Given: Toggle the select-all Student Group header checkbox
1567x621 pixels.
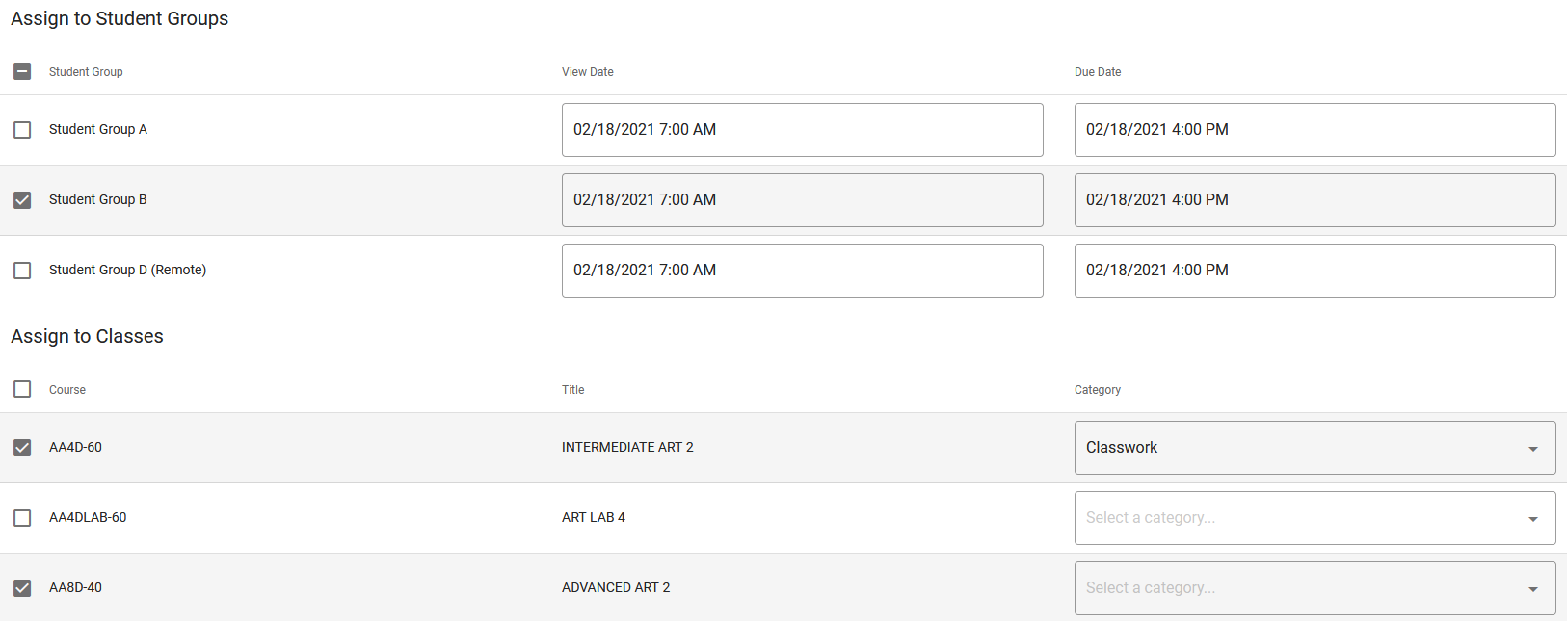Looking at the screenshot, I should (x=22, y=71).
